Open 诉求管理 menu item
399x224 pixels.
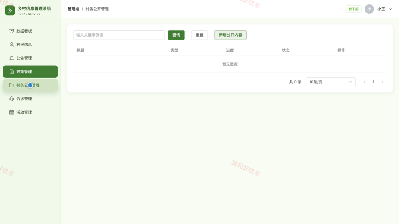(30, 99)
